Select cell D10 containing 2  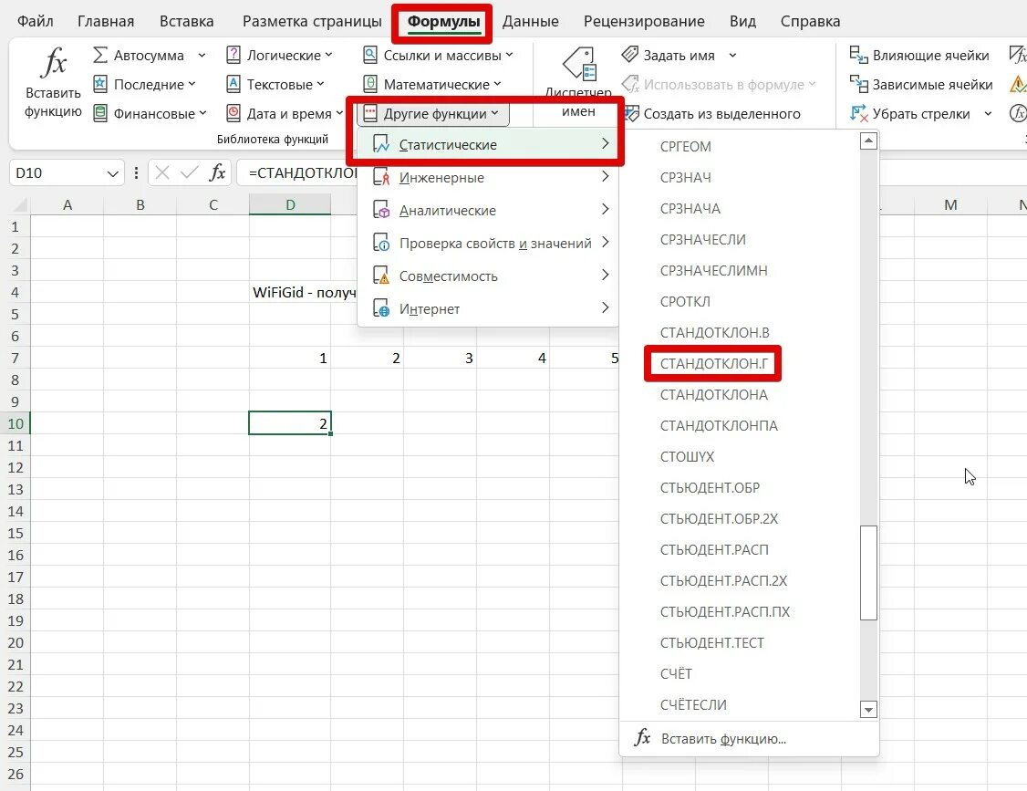289,423
